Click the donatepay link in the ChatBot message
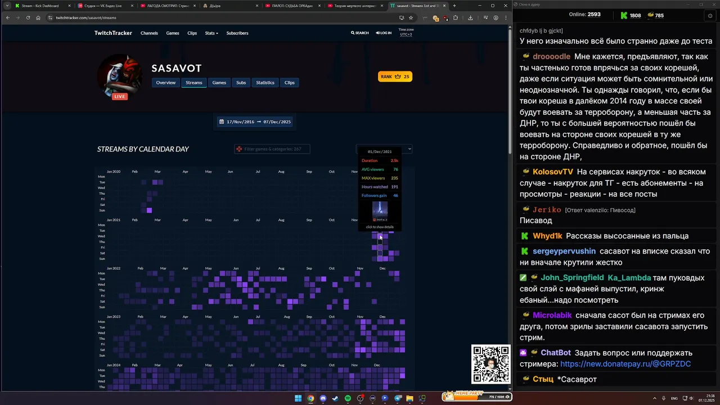720x405 pixels. (x=625, y=364)
